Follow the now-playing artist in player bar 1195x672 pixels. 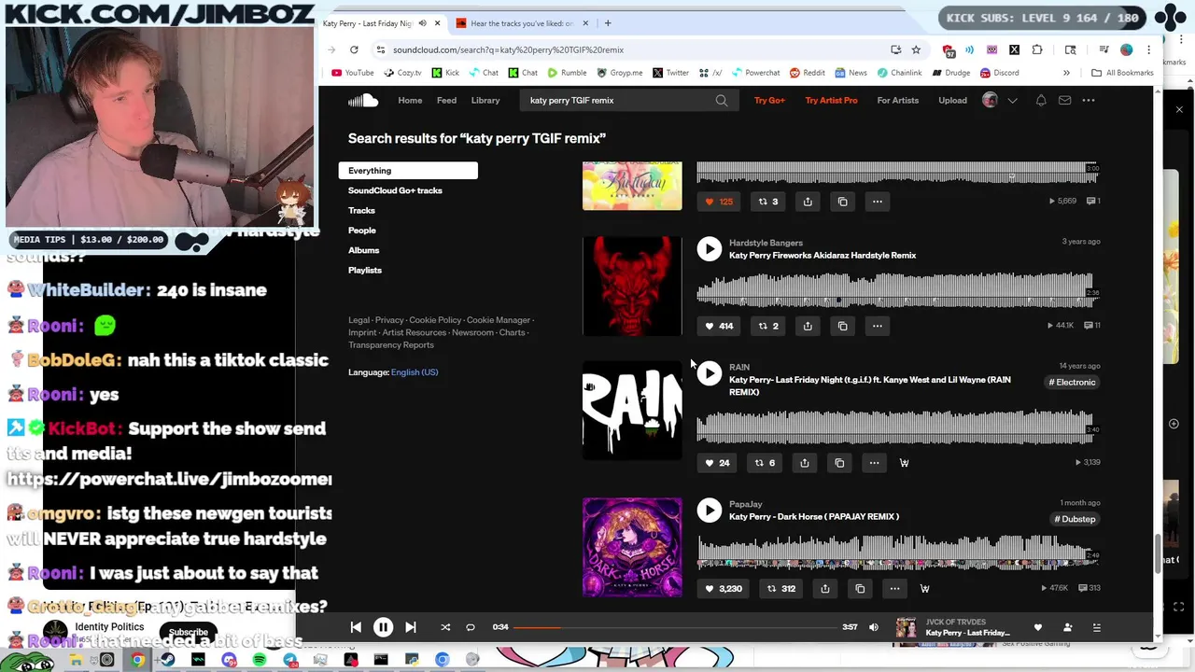[1067, 627]
